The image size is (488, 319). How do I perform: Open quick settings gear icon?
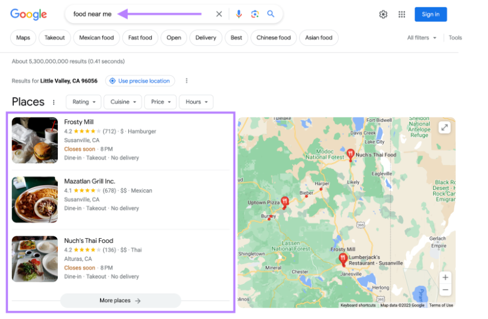[x=383, y=14]
